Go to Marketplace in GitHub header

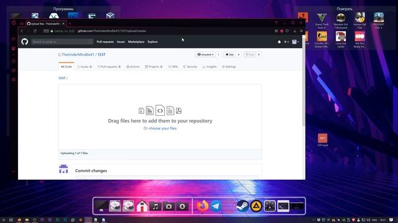tap(136, 42)
